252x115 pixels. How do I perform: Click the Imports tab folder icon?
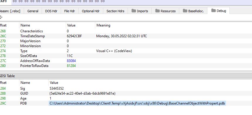133,11
